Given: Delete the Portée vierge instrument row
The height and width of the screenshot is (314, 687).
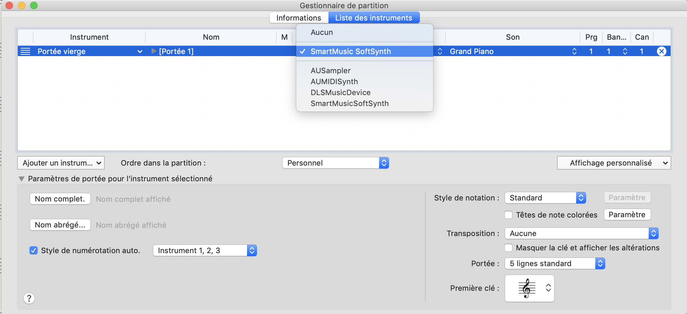Looking at the screenshot, I should 661,51.
